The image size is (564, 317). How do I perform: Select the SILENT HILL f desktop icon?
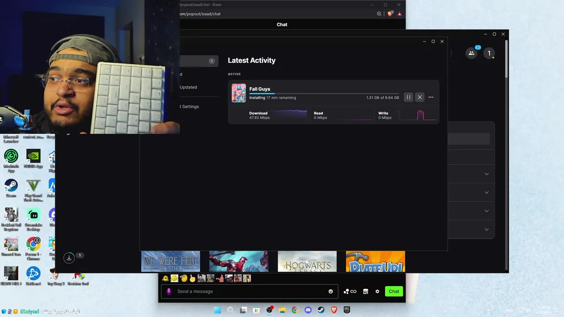[x=11, y=276]
